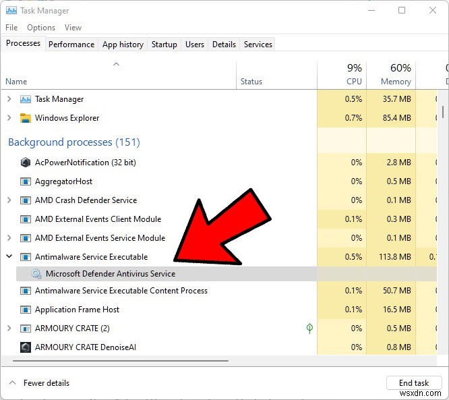Expand the Task Manager process group

coord(9,99)
